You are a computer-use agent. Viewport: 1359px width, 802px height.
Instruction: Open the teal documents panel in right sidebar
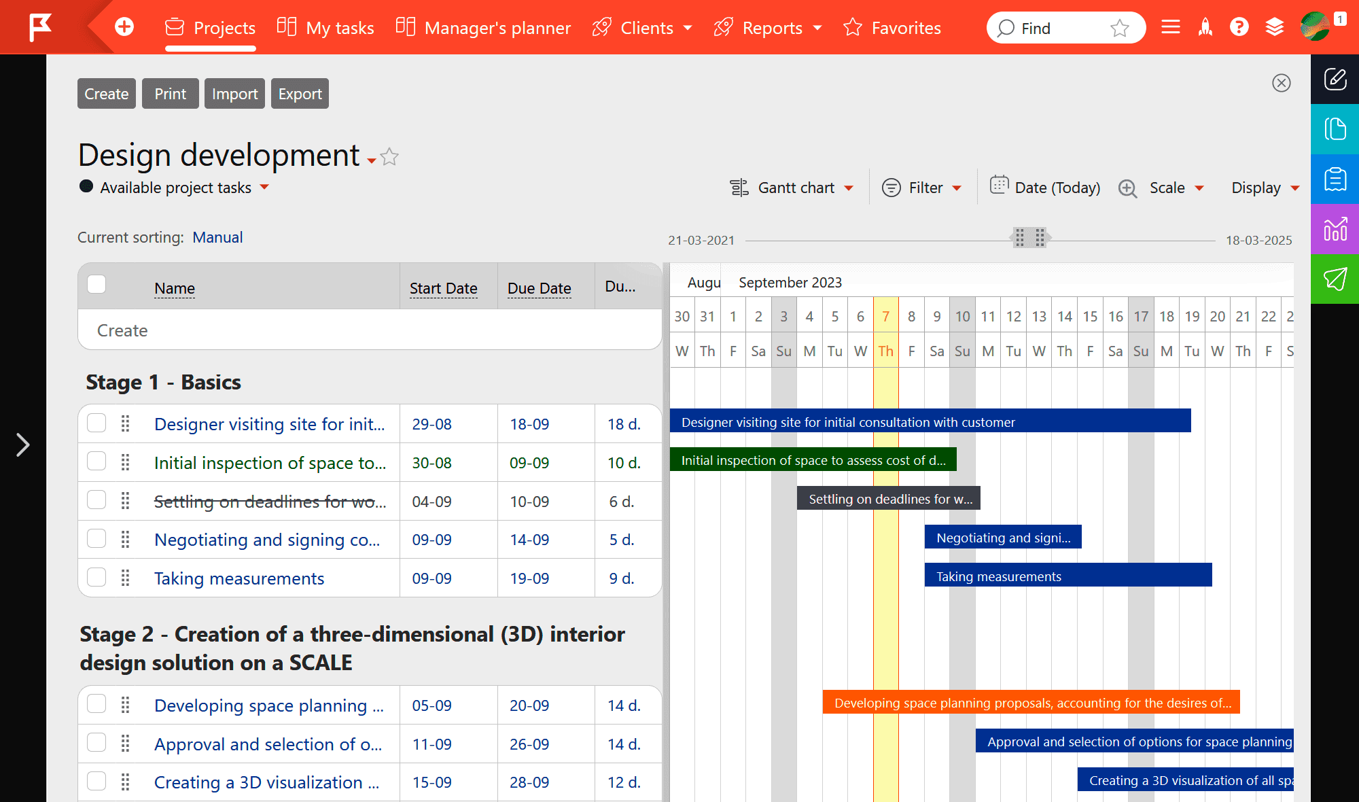coord(1335,129)
